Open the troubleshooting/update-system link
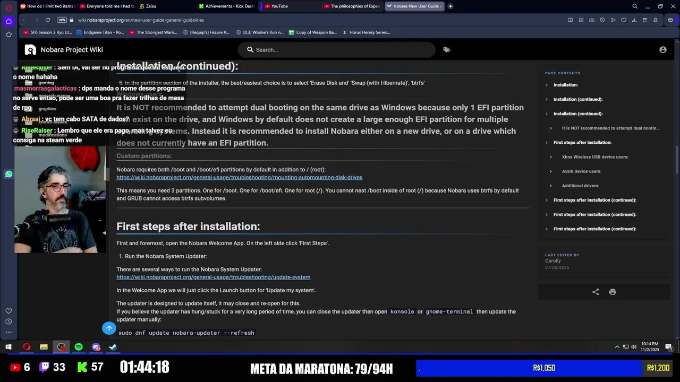The image size is (680, 382). click(213, 277)
